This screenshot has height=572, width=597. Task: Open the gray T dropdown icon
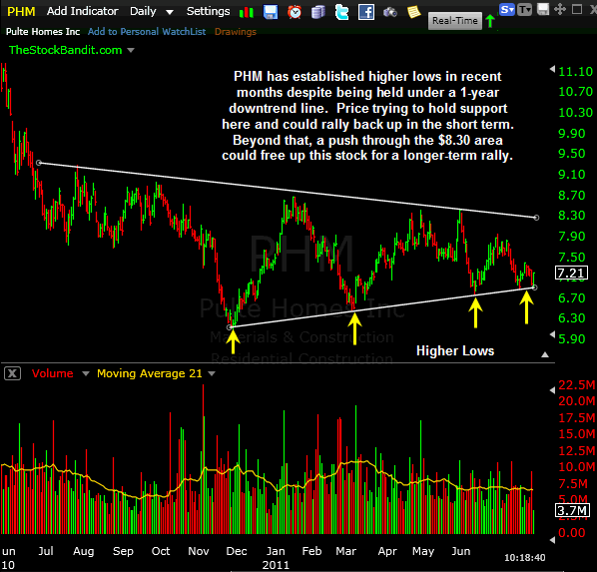(525, 9)
